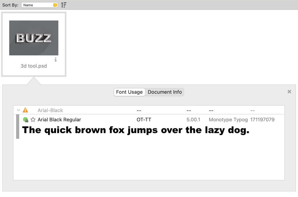Close the font usage panel
298x197 pixels.
coord(289,92)
